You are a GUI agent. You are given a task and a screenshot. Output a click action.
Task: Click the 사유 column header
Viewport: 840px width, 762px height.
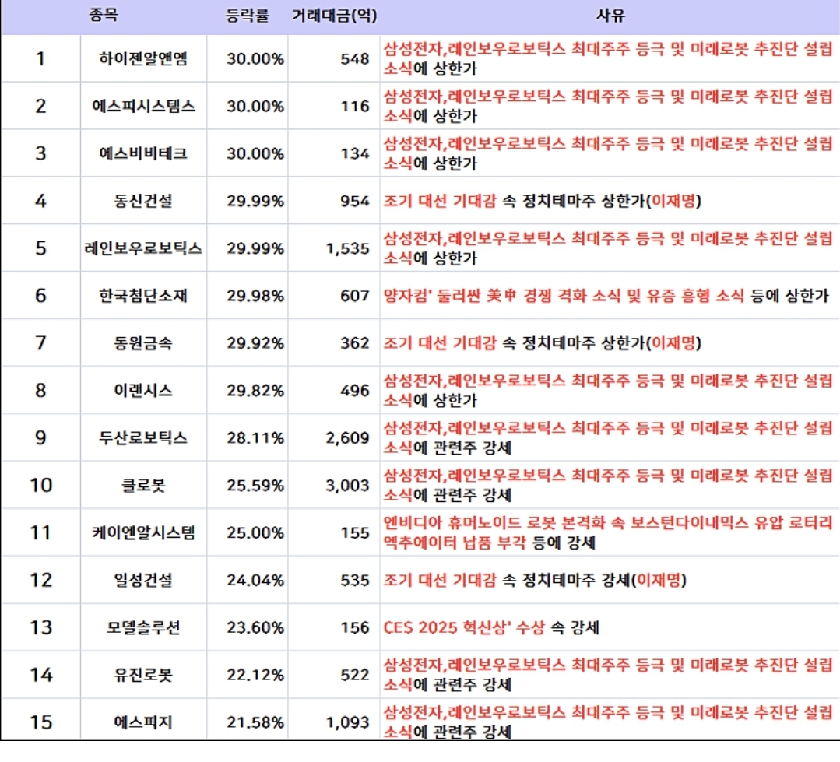point(610,16)
